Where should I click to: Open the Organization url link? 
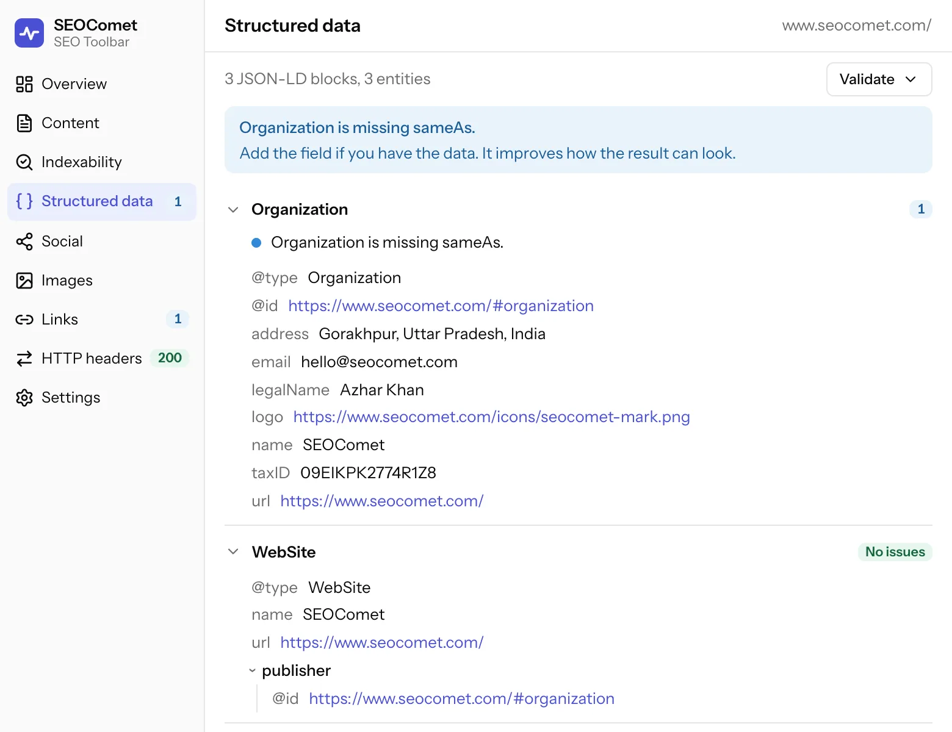[x=382, y=501]
